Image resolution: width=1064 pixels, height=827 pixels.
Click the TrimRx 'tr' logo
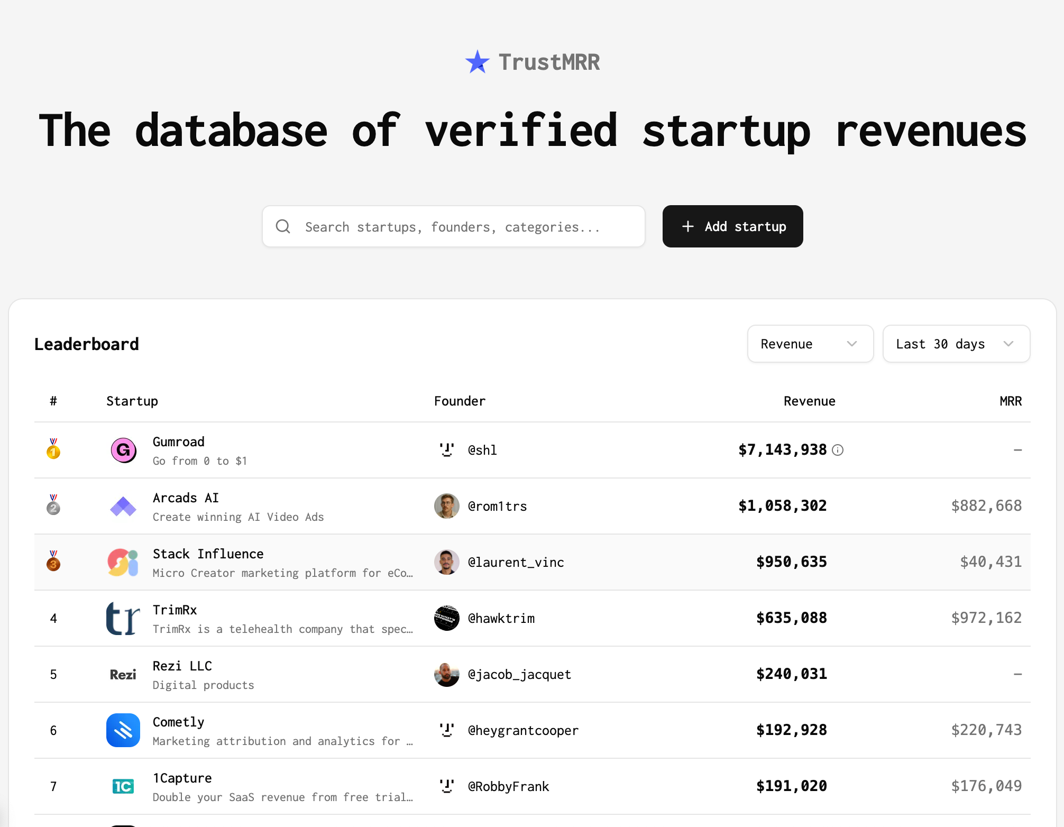pos(123,618)
